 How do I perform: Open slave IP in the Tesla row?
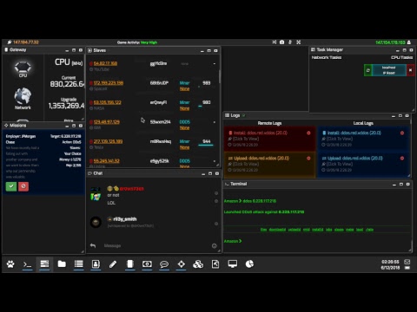(x=108, y=141)
